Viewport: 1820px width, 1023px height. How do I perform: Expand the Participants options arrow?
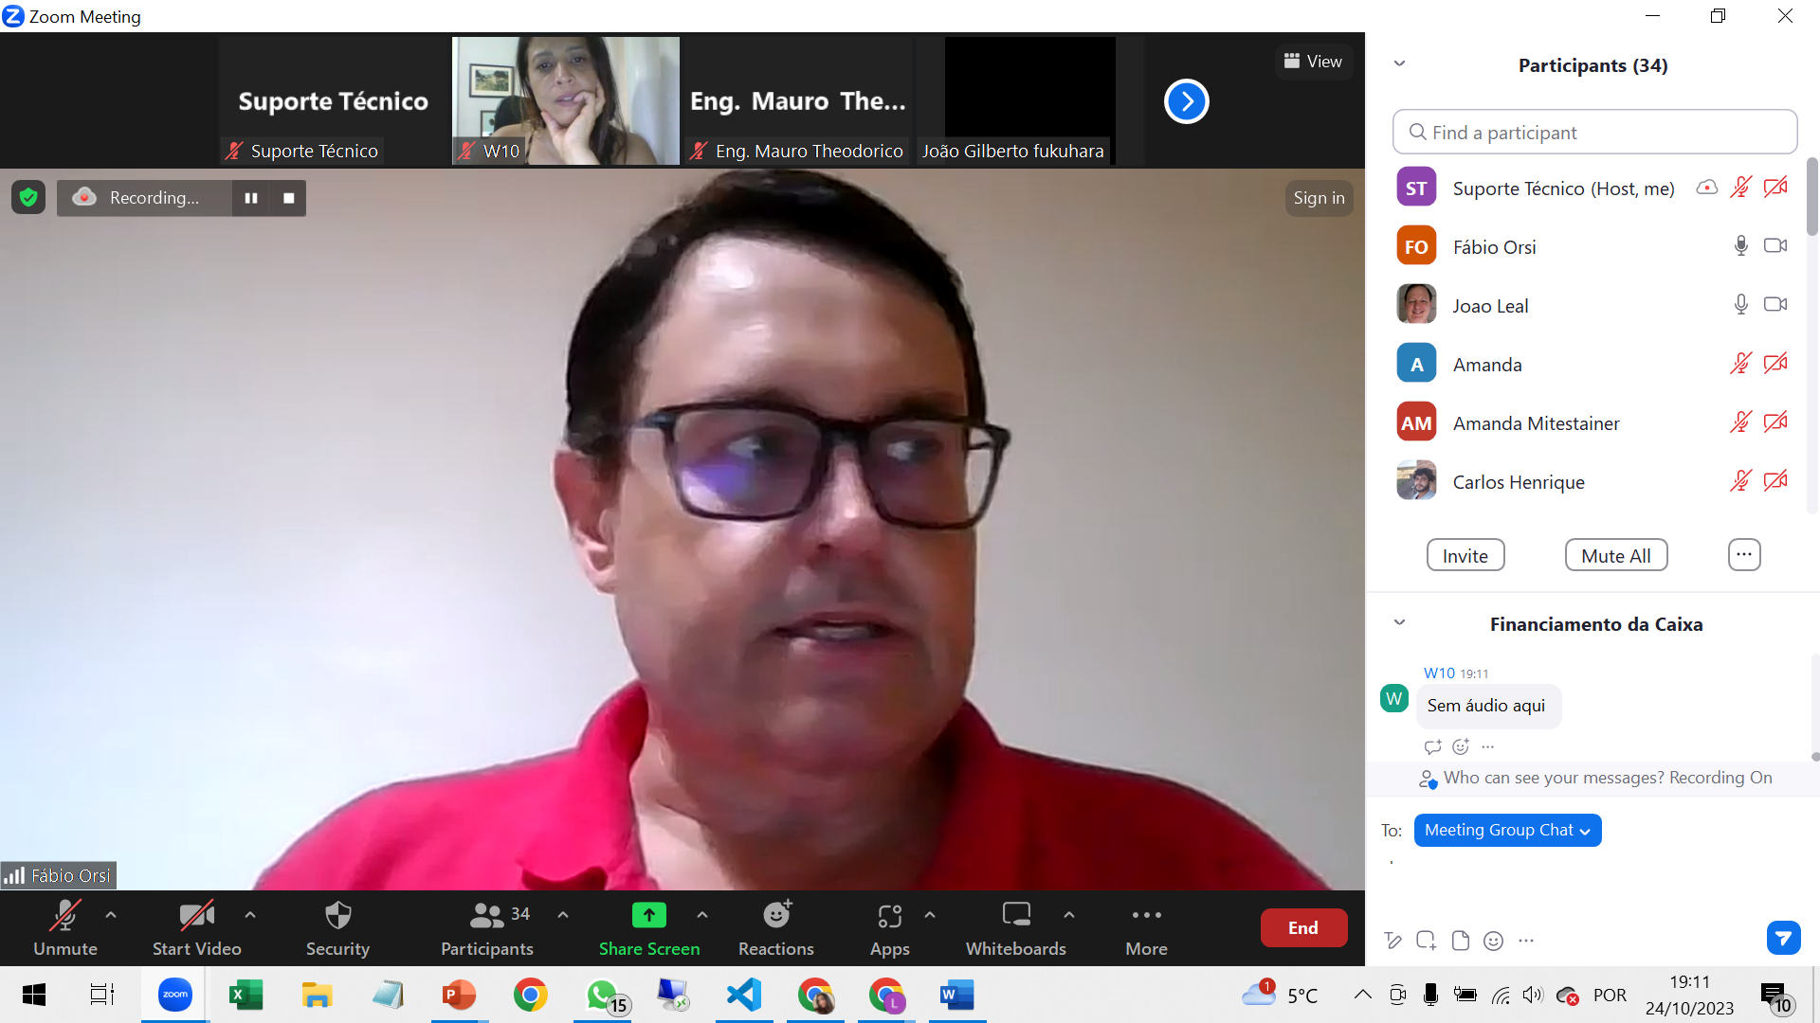563,915
